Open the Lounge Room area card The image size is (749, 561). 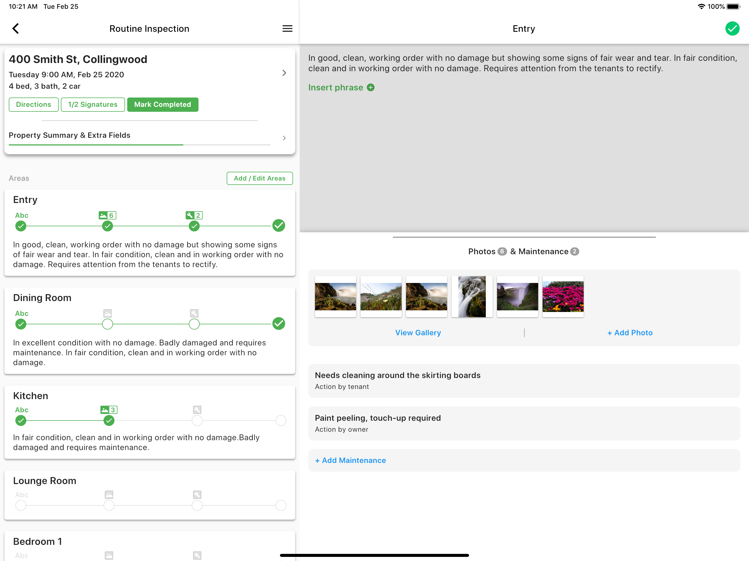click(x=149, y=495)
